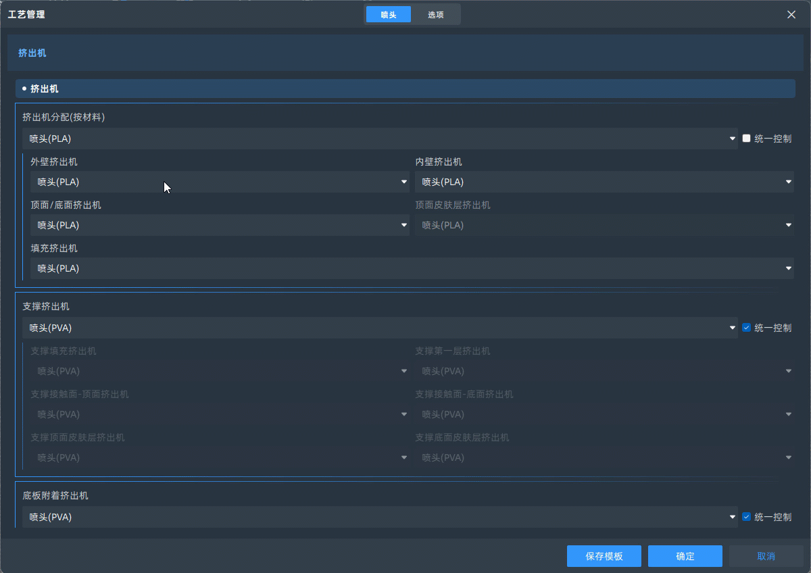Select the 喷头 tab

pyautogui.click(x=388, y=14)
